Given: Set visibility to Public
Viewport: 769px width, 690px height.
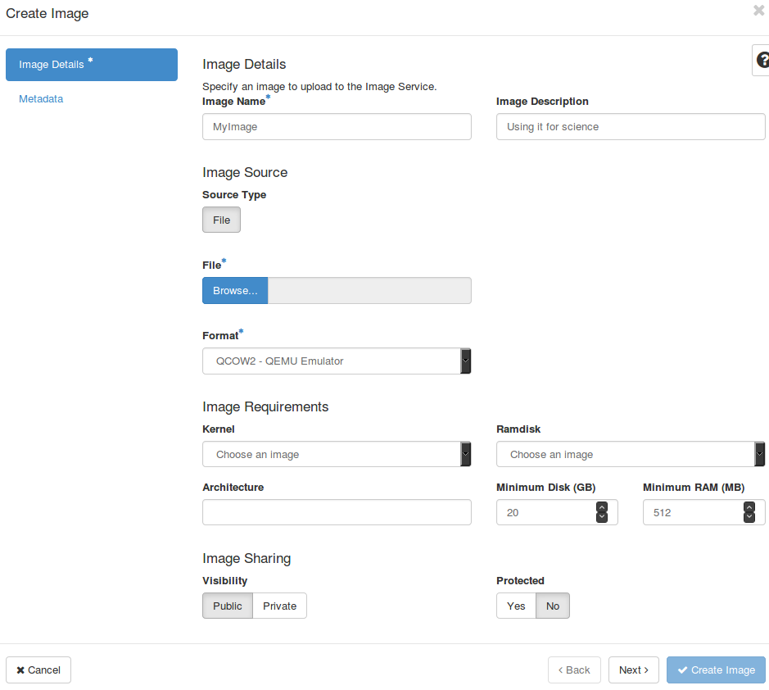Looking at the screenshot, I should coord(227,606).
